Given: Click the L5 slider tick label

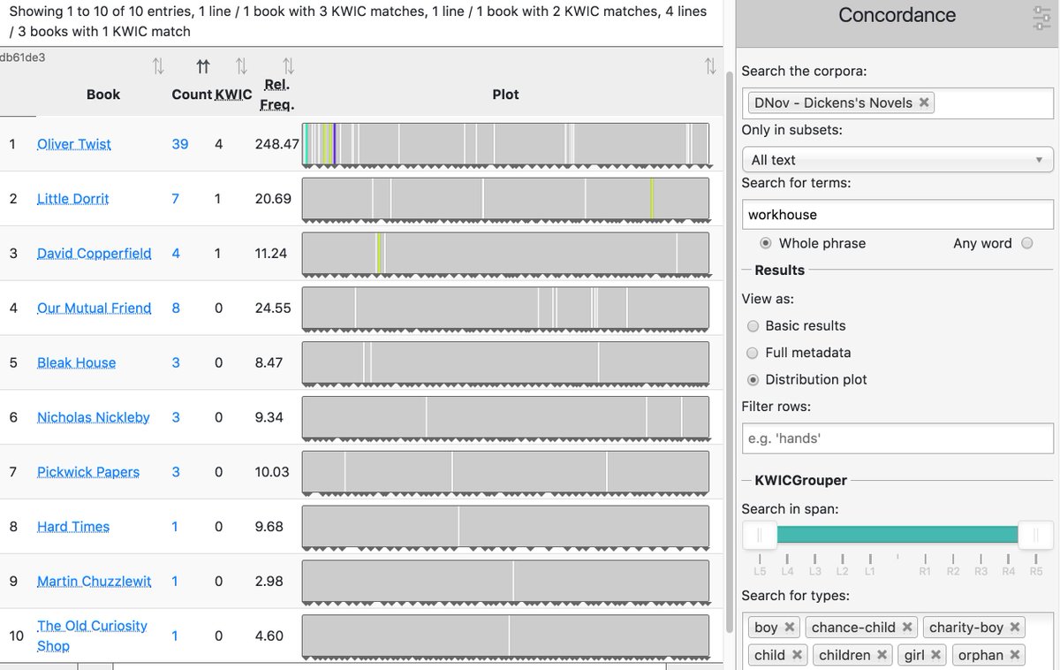Looking at the screenshot, I should click(760, 572).
